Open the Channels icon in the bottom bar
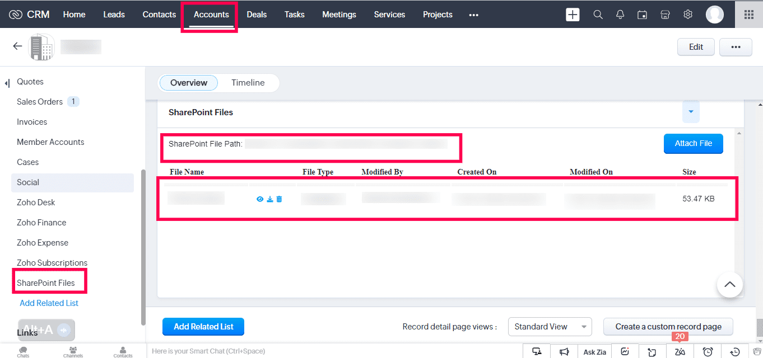 (x=73, y=351)
